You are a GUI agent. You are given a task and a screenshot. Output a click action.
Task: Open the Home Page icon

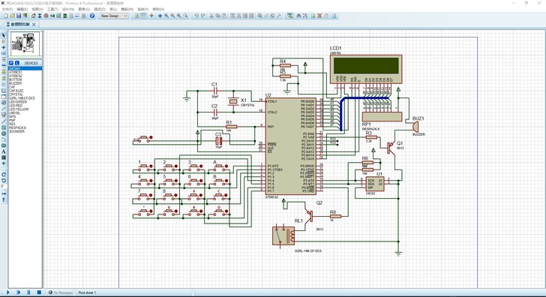pyautogui.click(x=34, y=16)
